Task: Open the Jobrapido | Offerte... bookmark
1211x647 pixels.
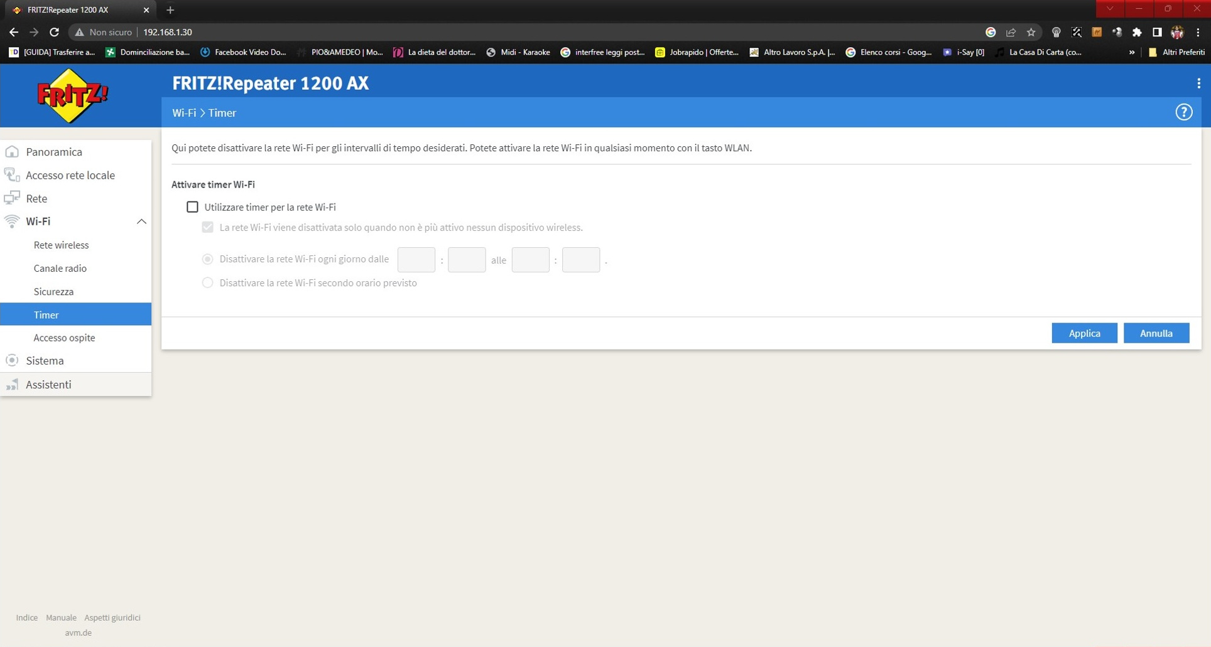Action: [697, 52]
